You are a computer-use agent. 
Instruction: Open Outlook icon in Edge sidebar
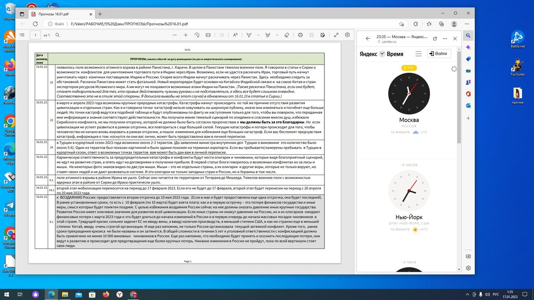[x=468, y=106]
